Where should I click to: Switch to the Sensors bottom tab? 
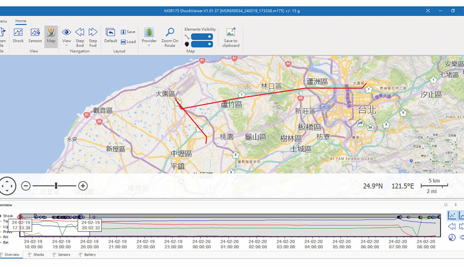coord(61,255)
